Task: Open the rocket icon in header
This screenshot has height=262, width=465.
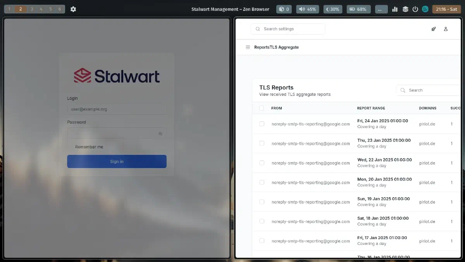Action: tap(434, 29)
